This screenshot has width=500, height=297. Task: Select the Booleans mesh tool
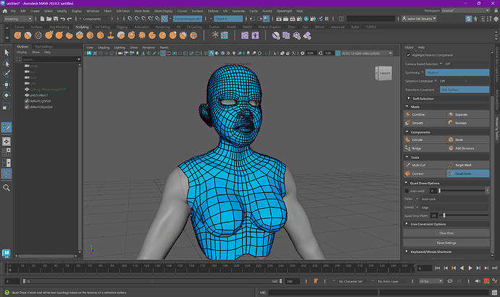[462, 123]
